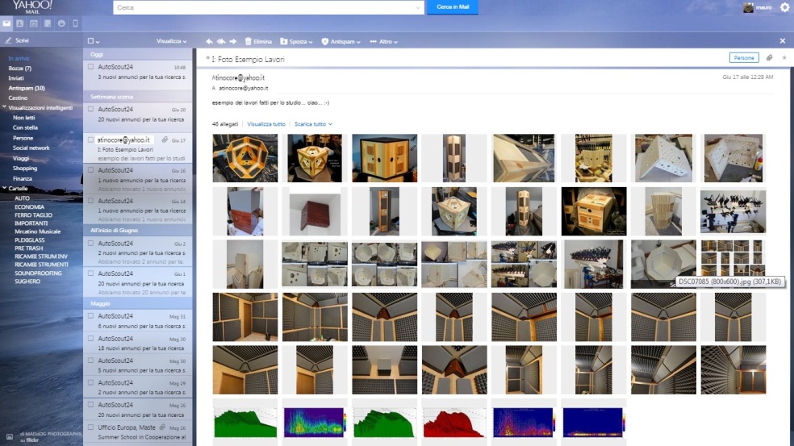
Task: Open the Scarica tutto dropdown
Action: tap(313, 124)
